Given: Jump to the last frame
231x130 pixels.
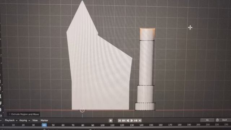Looking at the screenshot, I should pos(140,121).
